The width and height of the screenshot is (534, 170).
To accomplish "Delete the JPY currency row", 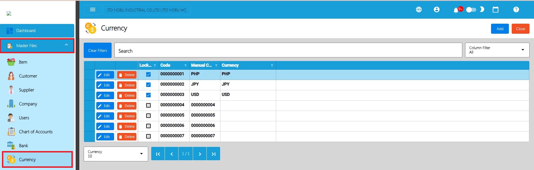I will click(127, 85).
